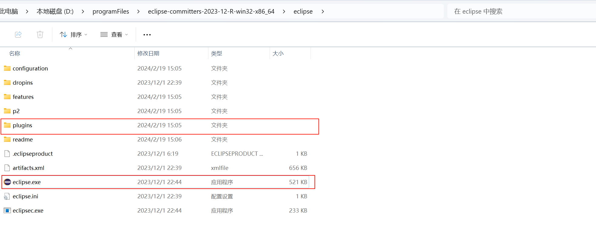596x244 pixels.
Task: Click the readme folder icon
Action: tap(7, 139)
